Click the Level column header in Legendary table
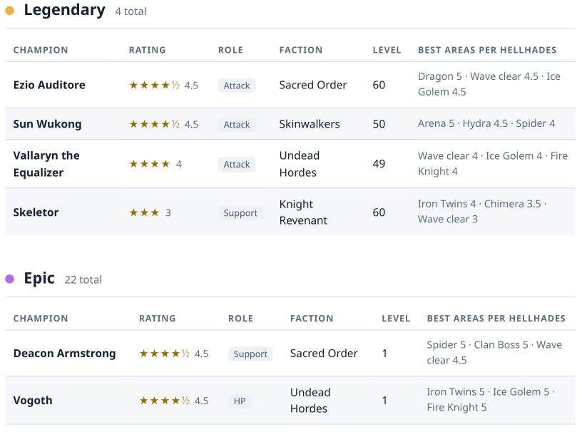This screenshot has height=432, width=582. click(x=387, y=50)
